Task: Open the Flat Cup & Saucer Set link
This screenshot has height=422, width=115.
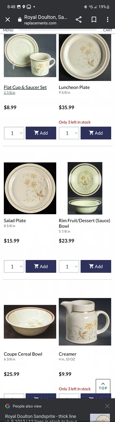Action: (x=25, y=87)
